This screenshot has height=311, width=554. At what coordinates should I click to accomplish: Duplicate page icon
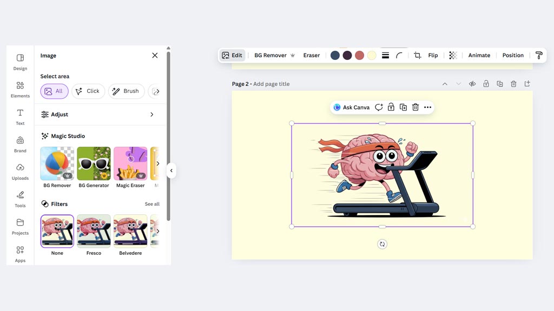pyautogui.click(x=499, y=84)
